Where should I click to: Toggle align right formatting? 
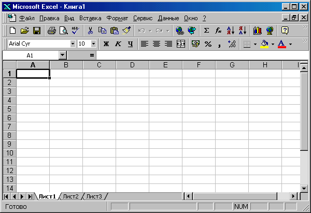[x=168, y=44]
